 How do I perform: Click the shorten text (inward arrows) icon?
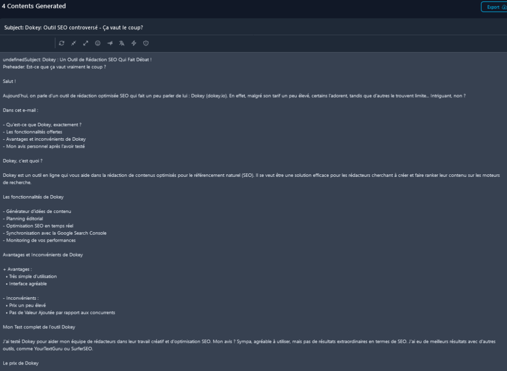[74, 43]
